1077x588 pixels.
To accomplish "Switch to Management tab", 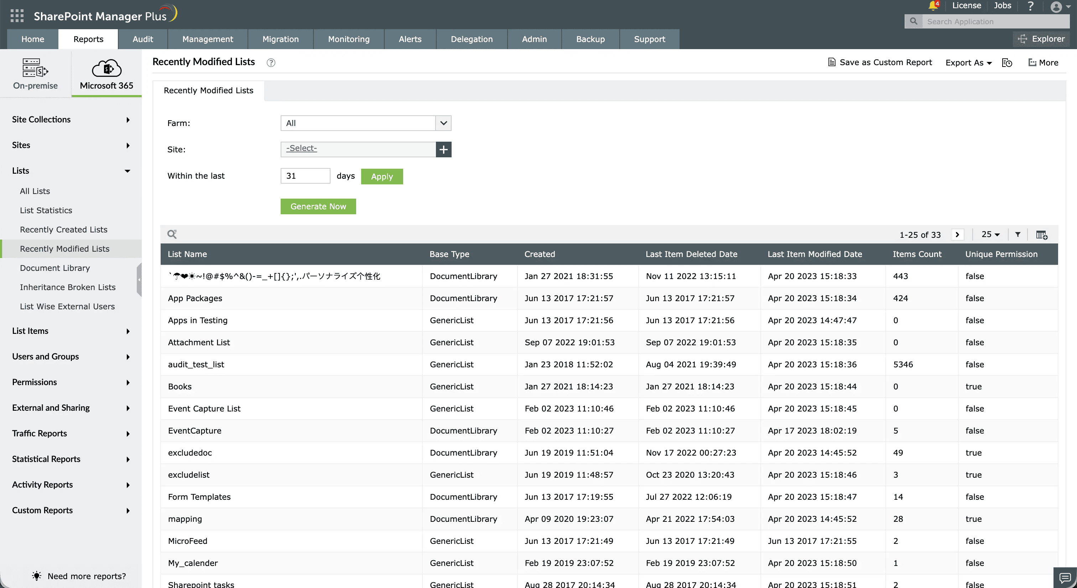I will click(207, 39).
